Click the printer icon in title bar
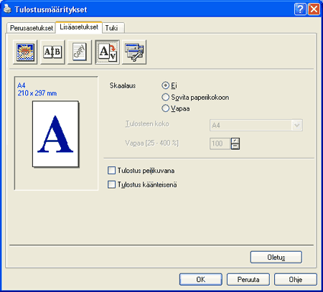This screenshot has width=323, height=292. tap(7, 9)
